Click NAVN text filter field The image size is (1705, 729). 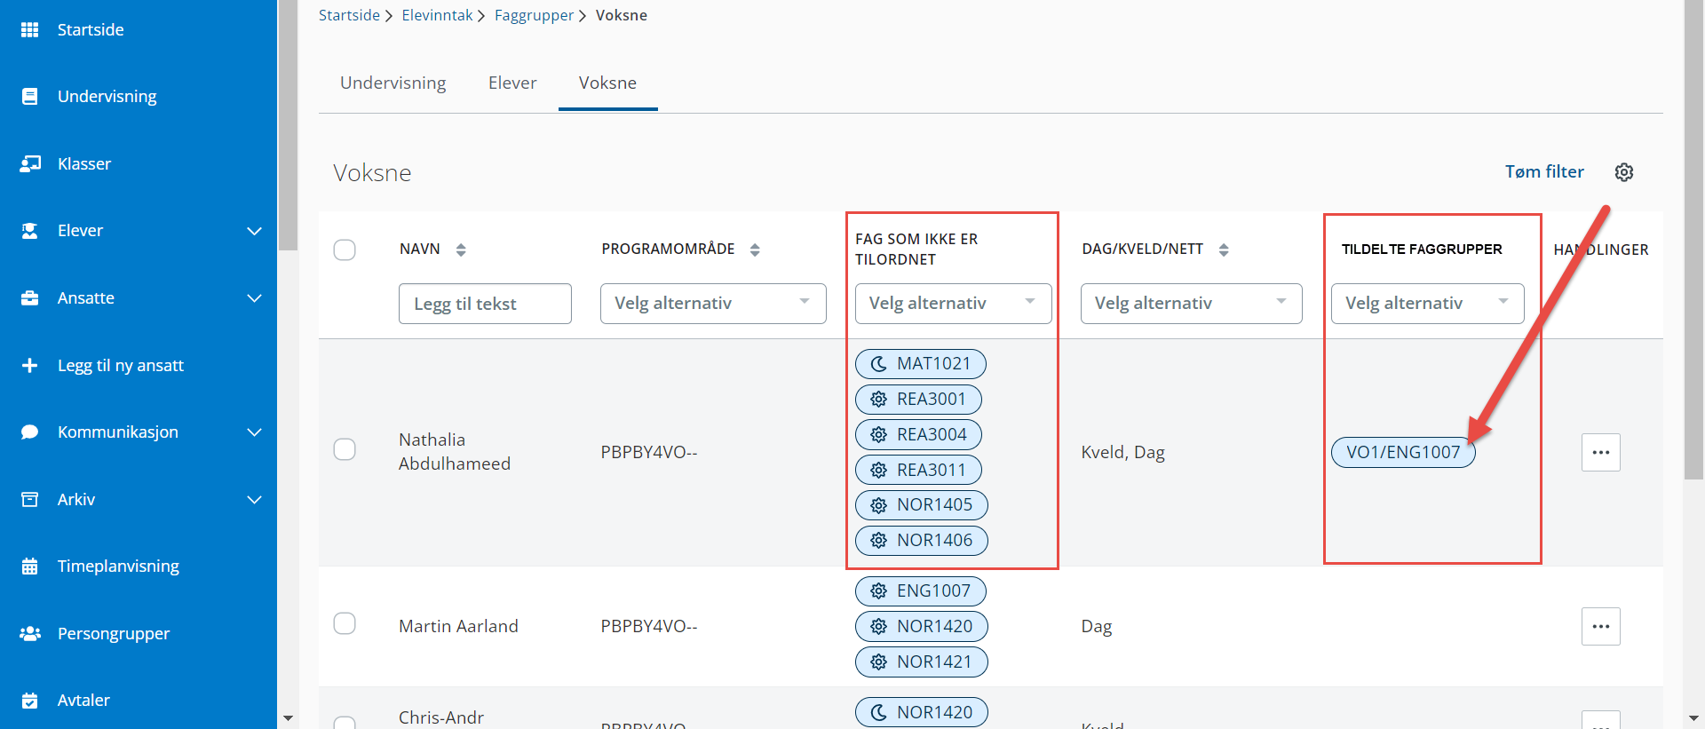[x=485, y=304]
